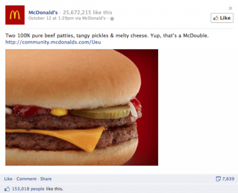Enlarge the McDouble burger photo

click(x=81, y=107)
